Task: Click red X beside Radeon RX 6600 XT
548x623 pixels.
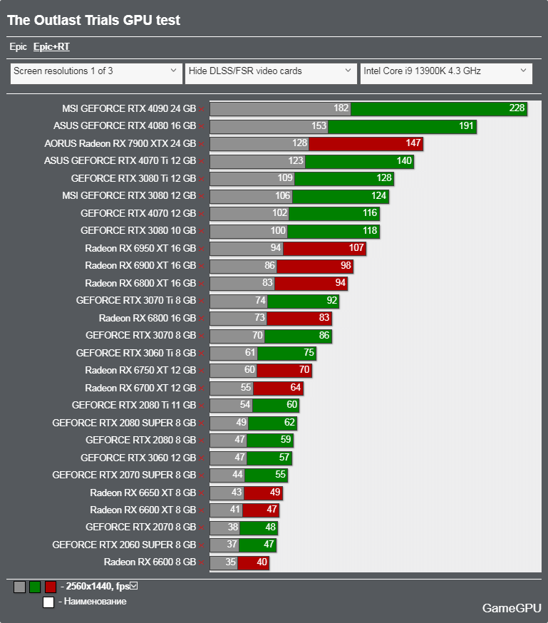Action: point(202,510)
